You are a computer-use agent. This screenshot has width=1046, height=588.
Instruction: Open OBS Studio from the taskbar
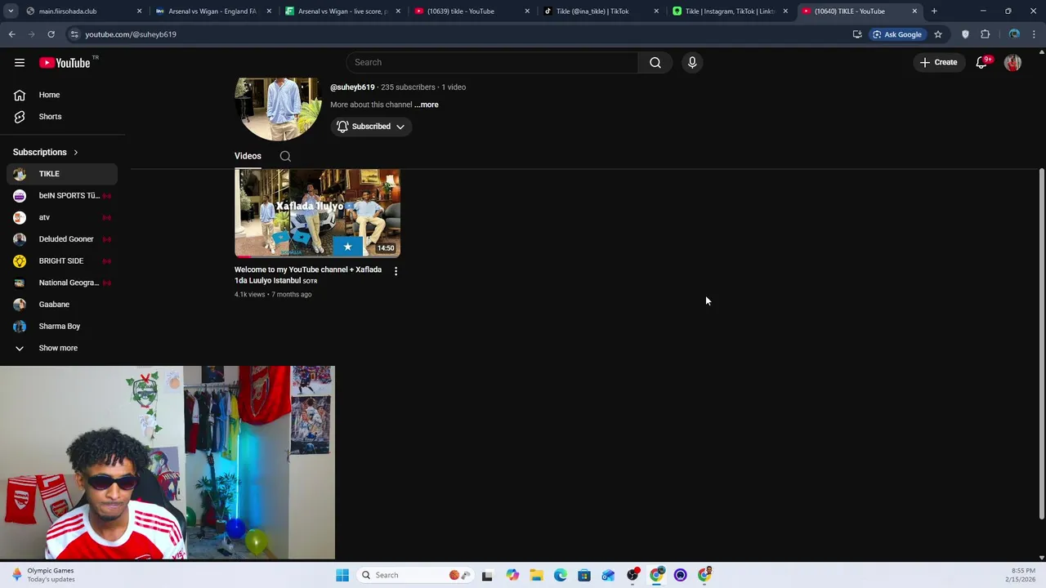633,575
